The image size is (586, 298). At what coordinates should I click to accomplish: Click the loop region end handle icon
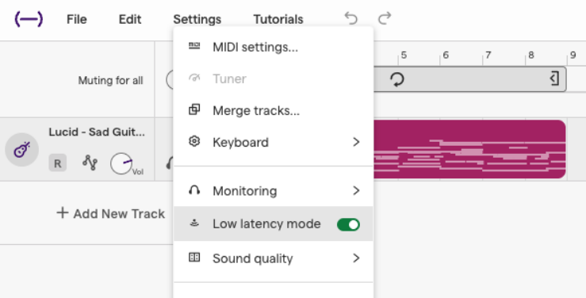pyautogui.click(x=554, y=78)
